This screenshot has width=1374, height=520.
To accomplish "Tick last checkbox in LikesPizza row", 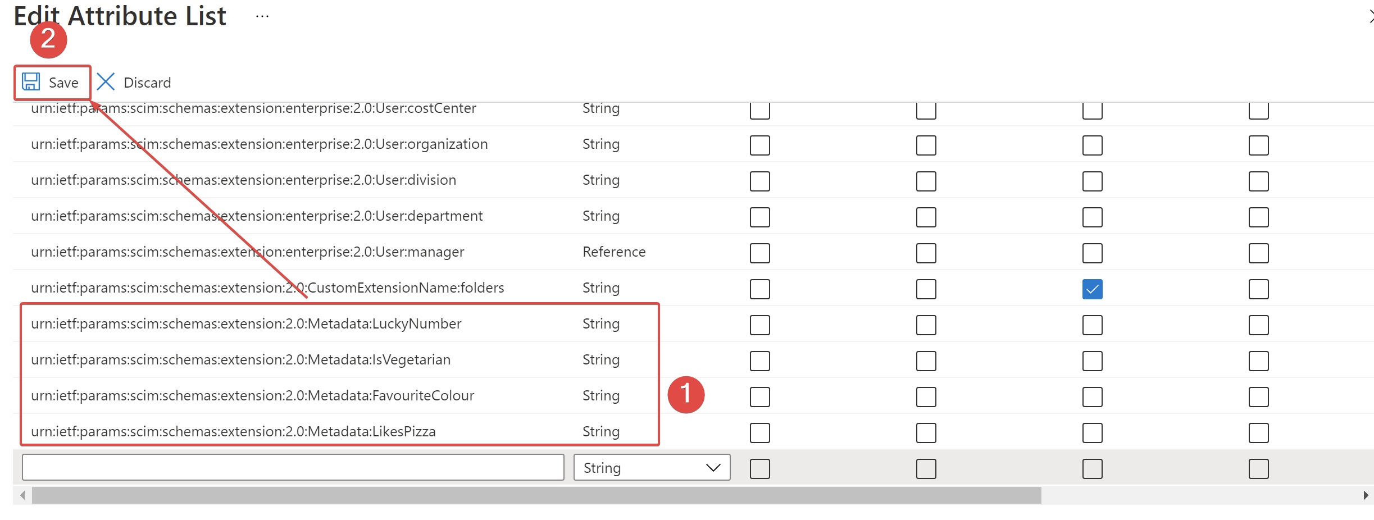I will click(x=1258, y=433).
